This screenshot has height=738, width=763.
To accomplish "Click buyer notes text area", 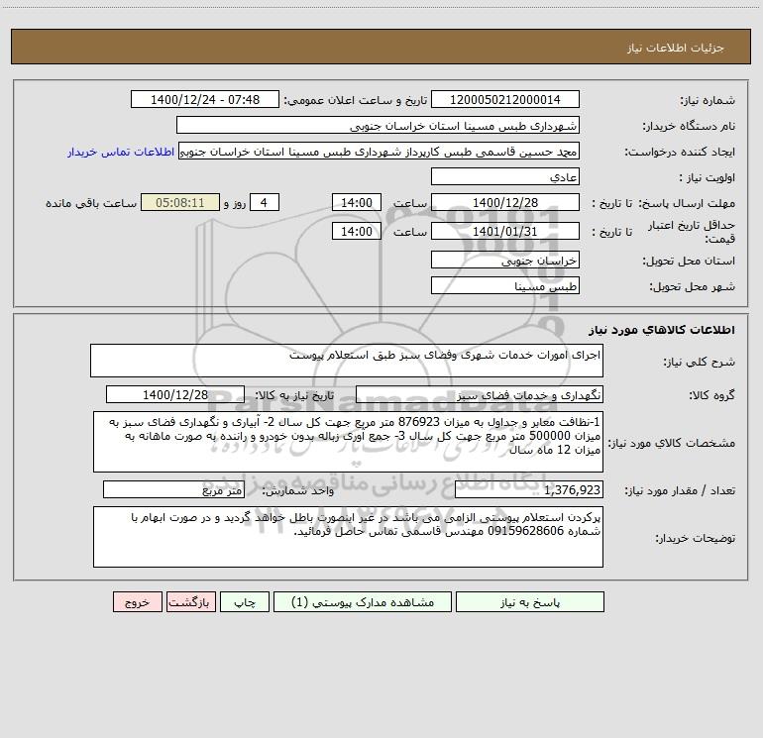I will [x=348, y=537].
